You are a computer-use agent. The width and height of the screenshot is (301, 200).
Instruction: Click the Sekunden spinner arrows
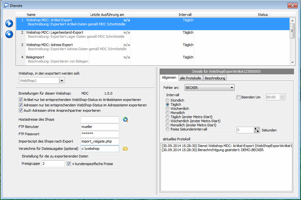(x=257, y=130)
